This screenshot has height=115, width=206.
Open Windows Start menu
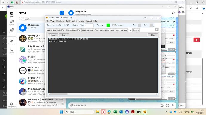62,112
